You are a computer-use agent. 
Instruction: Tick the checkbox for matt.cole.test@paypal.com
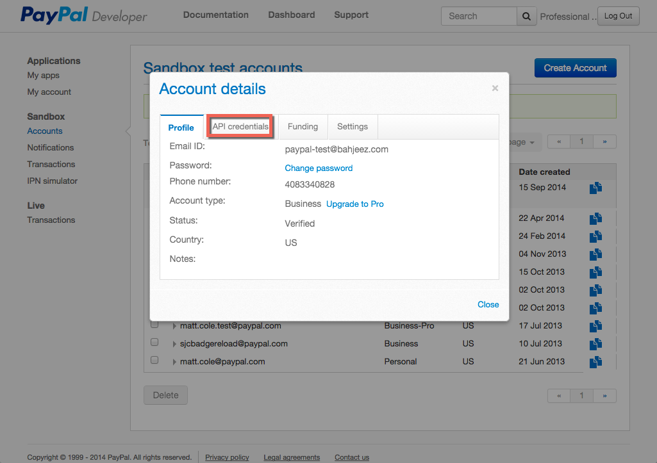[154, 325]
